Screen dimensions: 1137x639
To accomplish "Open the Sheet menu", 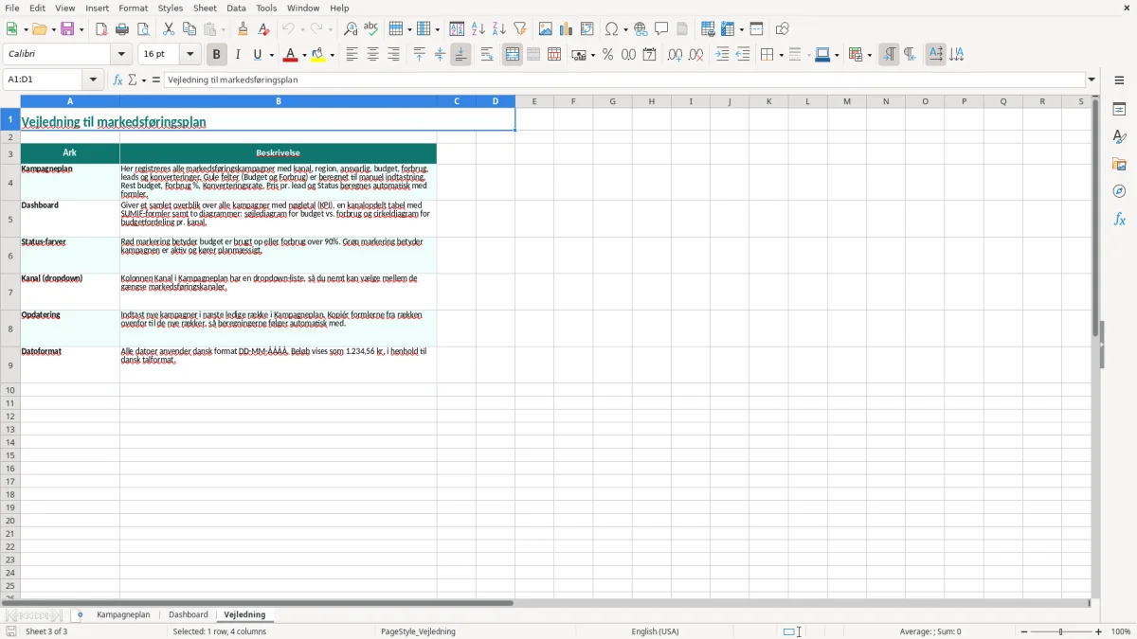I will coord(205,8).
